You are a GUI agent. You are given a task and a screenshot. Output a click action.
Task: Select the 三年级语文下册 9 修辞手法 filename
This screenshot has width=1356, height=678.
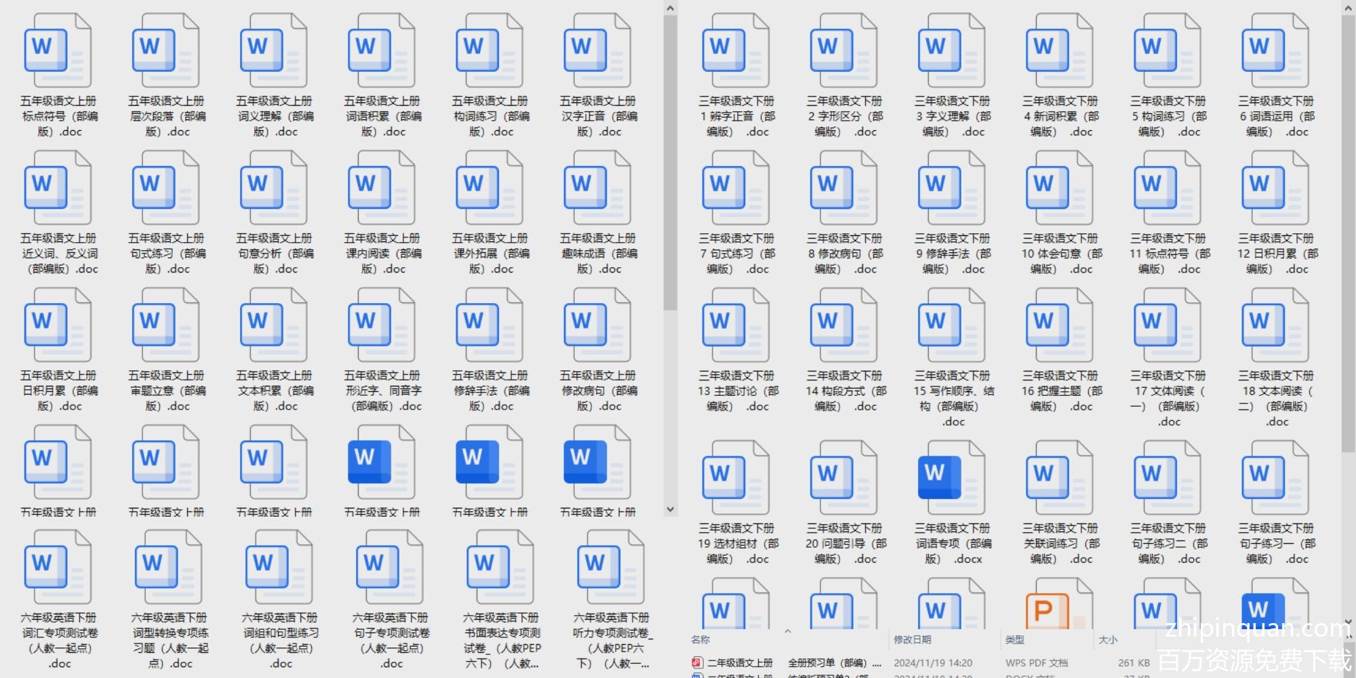coord(953,254)
